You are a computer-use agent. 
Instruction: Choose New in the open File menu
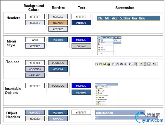tap(102, 40)
